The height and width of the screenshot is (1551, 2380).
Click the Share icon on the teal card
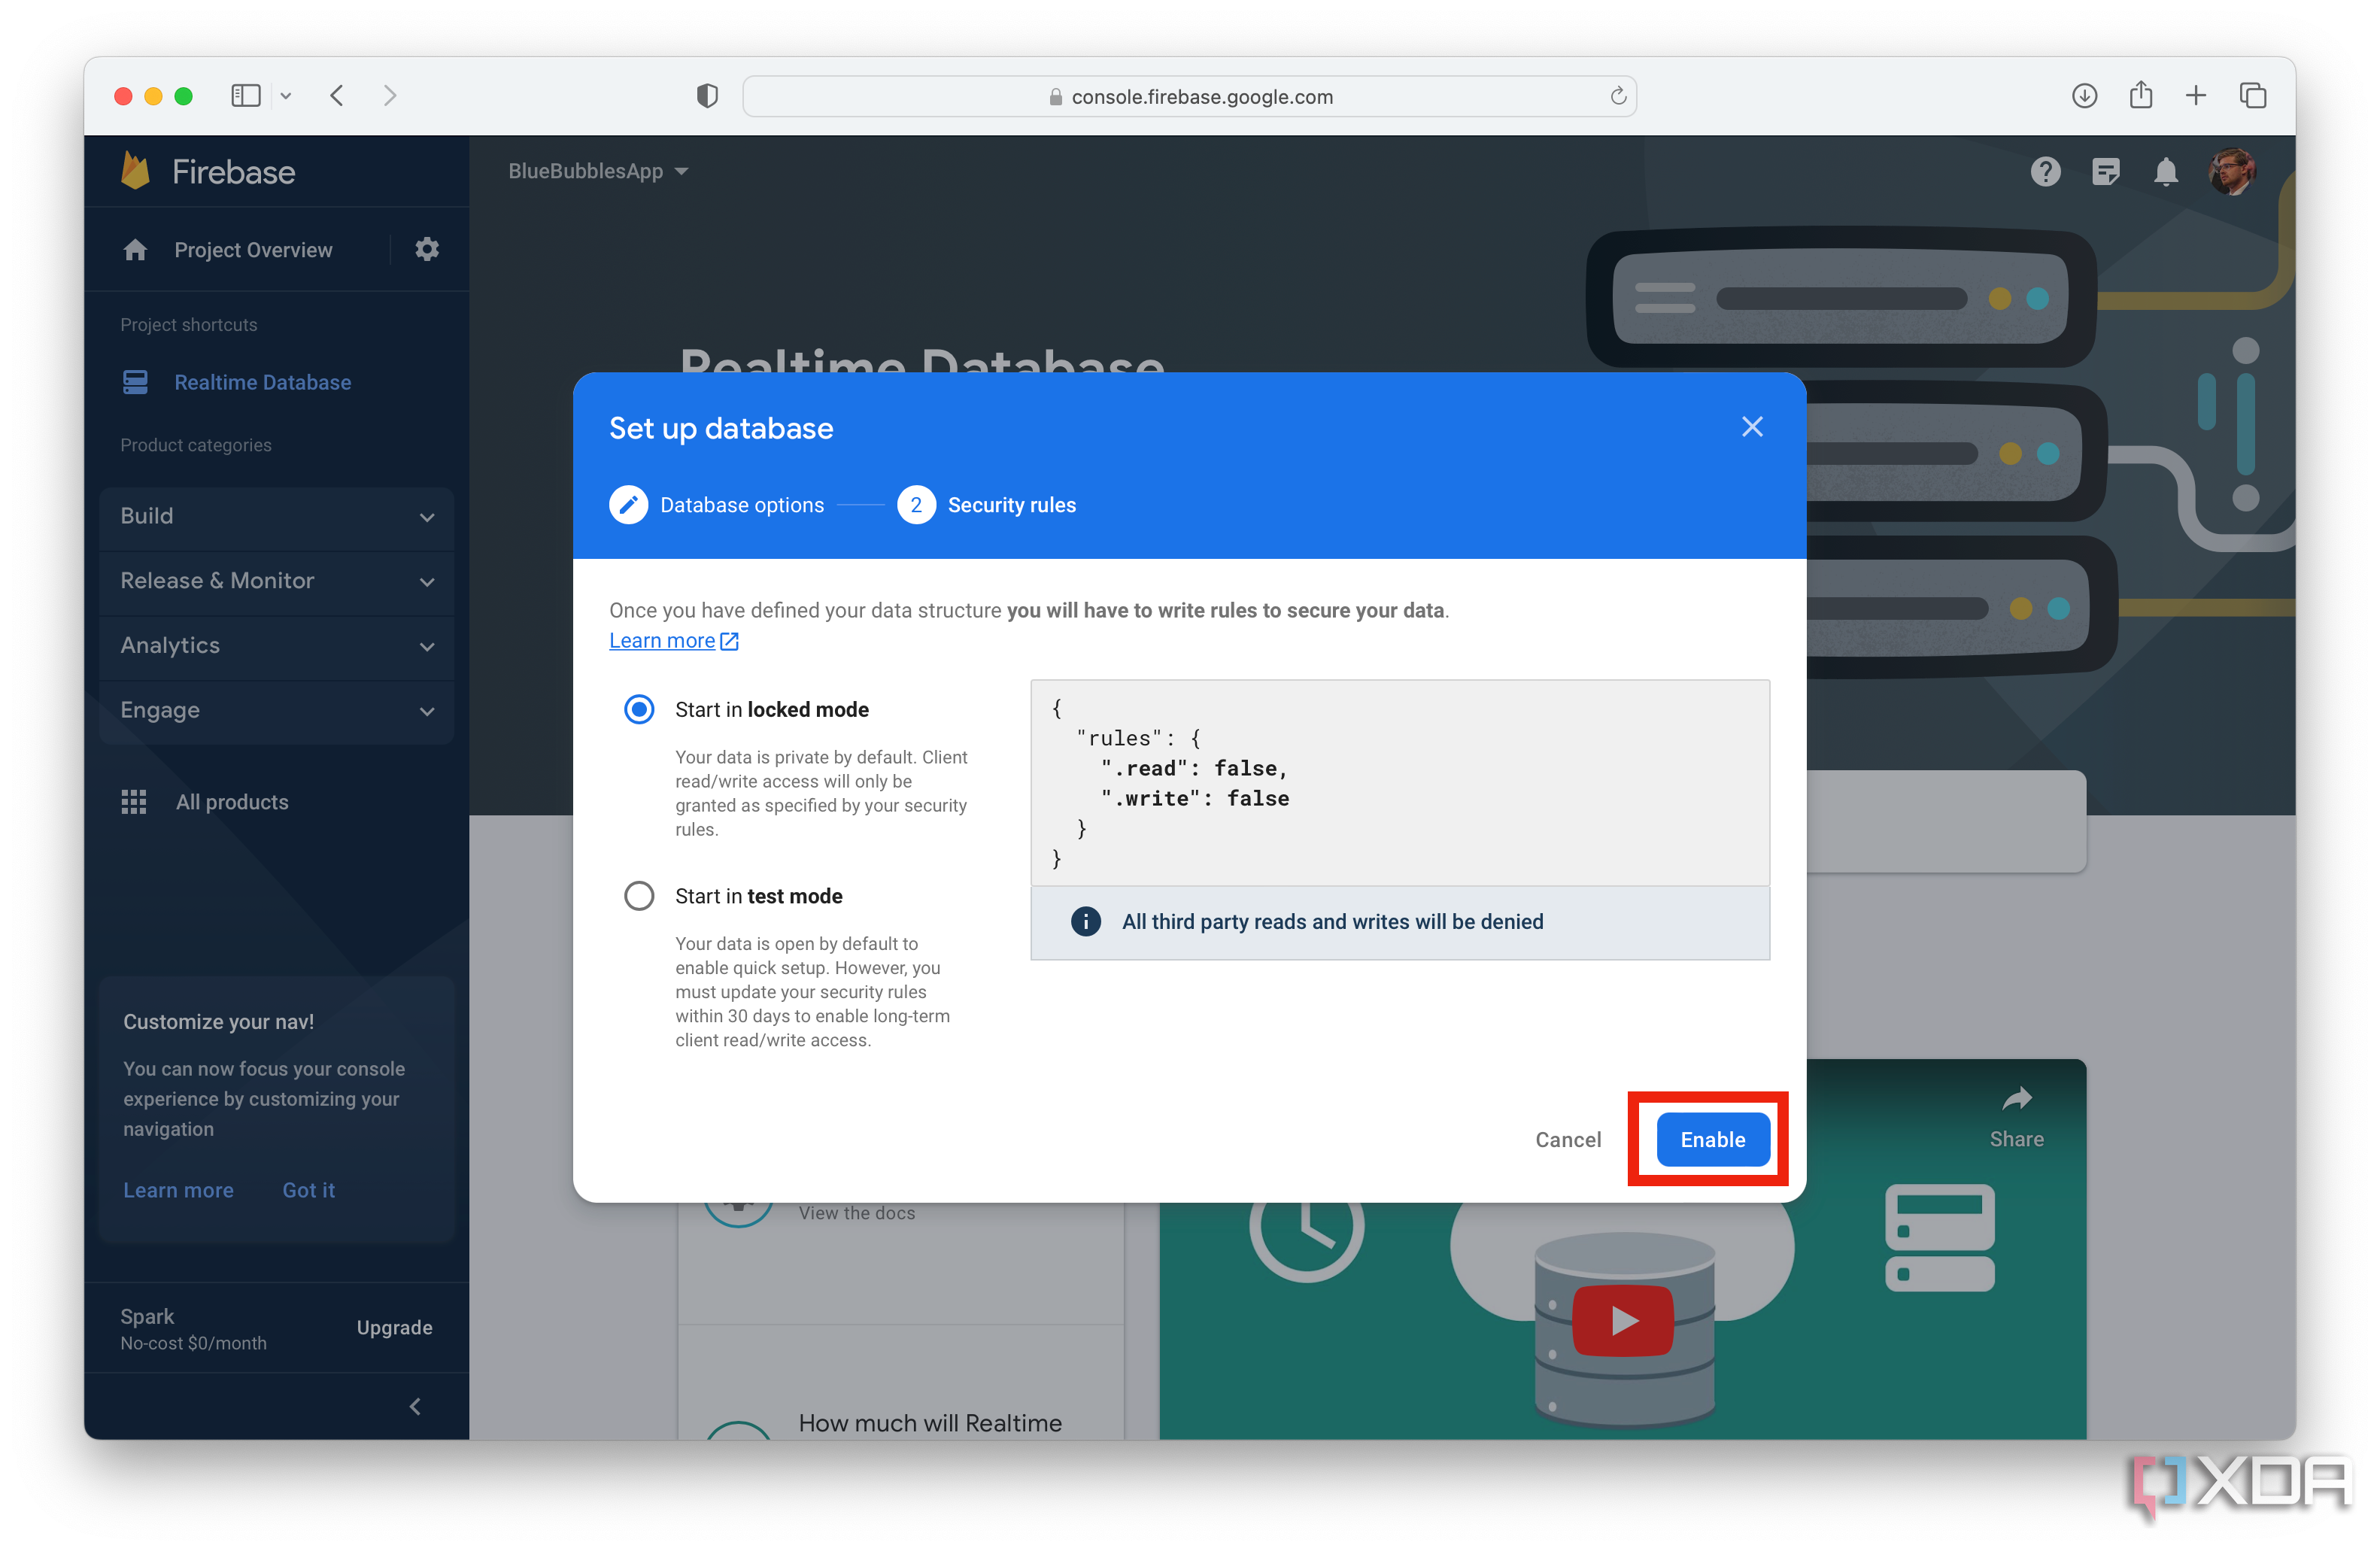(x=2018, y=1097)
